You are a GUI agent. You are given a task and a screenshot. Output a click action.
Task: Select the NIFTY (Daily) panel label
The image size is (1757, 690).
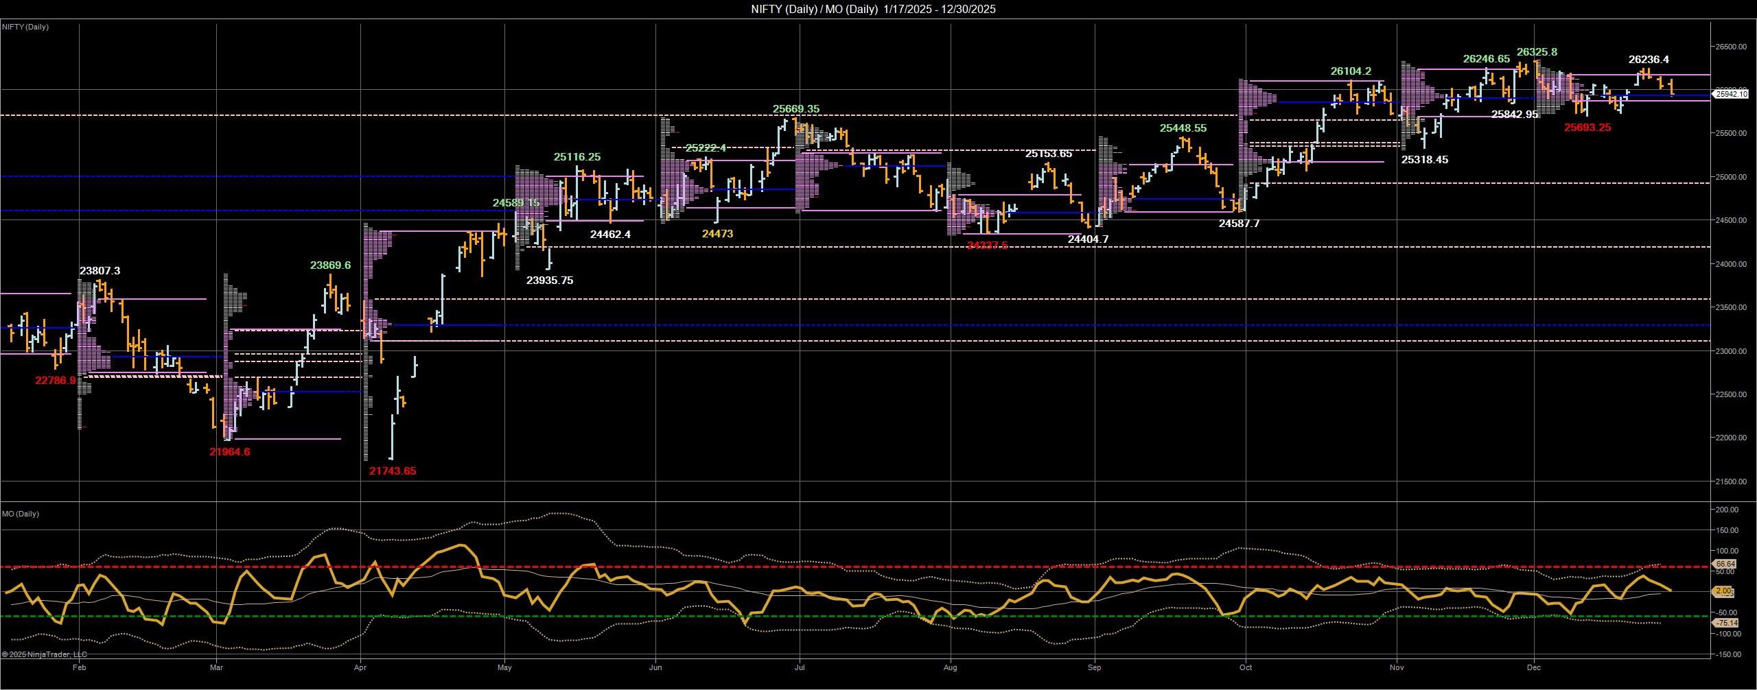[x=26, y=27]
